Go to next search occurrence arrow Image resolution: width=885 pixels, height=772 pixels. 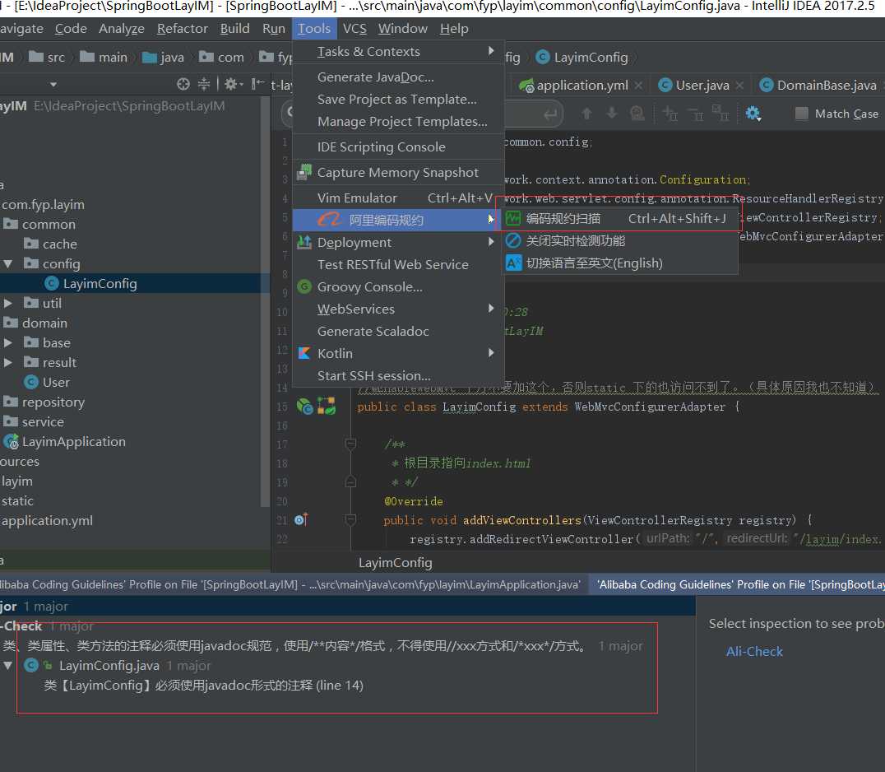(612, 114)
